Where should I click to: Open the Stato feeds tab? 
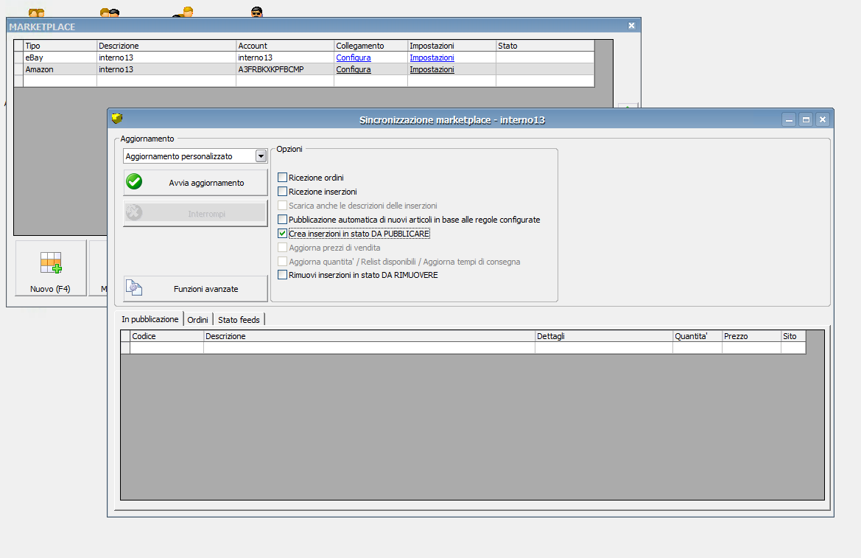[x=239, y=320]
